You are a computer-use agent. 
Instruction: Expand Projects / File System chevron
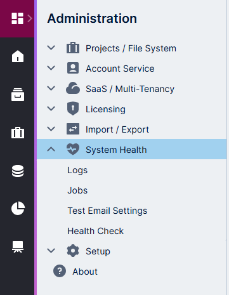(51, 48)
